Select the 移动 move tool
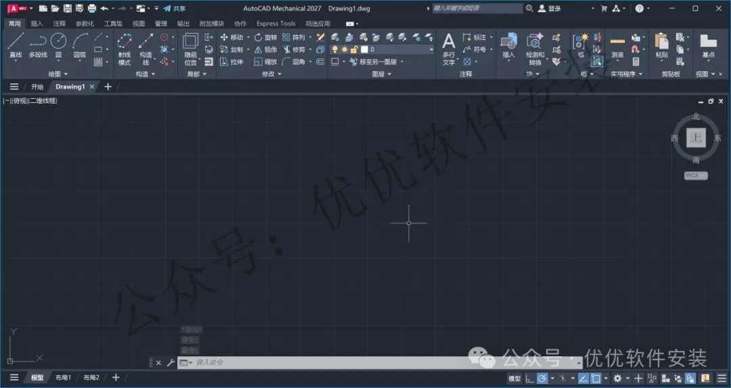This screenshot has height=388, width=731. (x=231, y=37)
